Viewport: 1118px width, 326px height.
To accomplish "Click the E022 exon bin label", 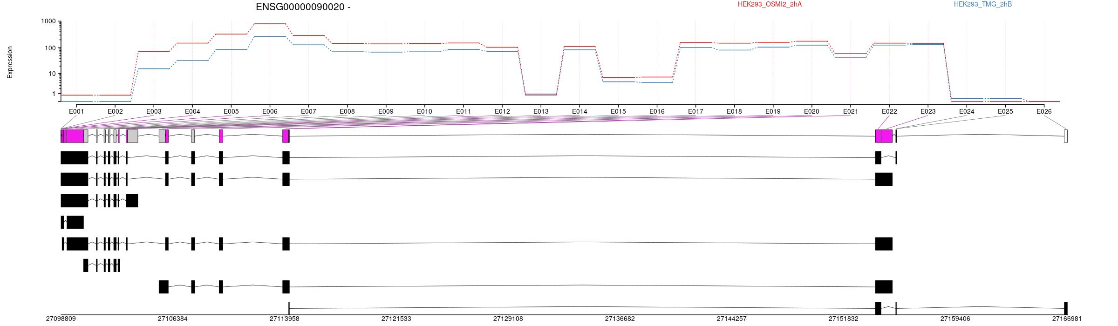I will (889, 111).
